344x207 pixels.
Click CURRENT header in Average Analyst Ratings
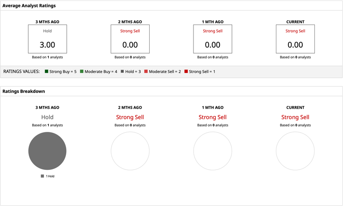[x=295, y=22]
